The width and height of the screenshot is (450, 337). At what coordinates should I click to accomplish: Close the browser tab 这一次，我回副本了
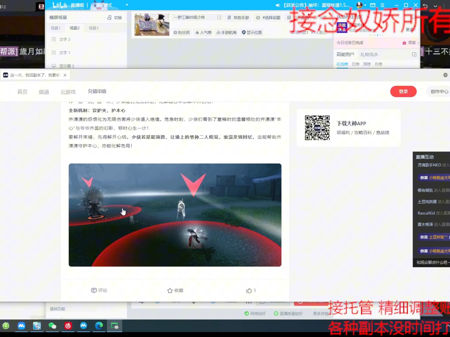[65, 75]
